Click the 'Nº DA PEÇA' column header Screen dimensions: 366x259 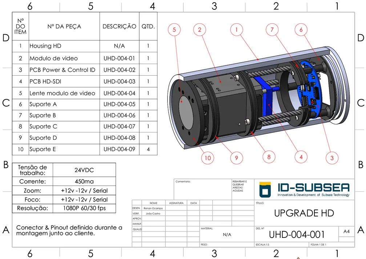coord(64,27)
